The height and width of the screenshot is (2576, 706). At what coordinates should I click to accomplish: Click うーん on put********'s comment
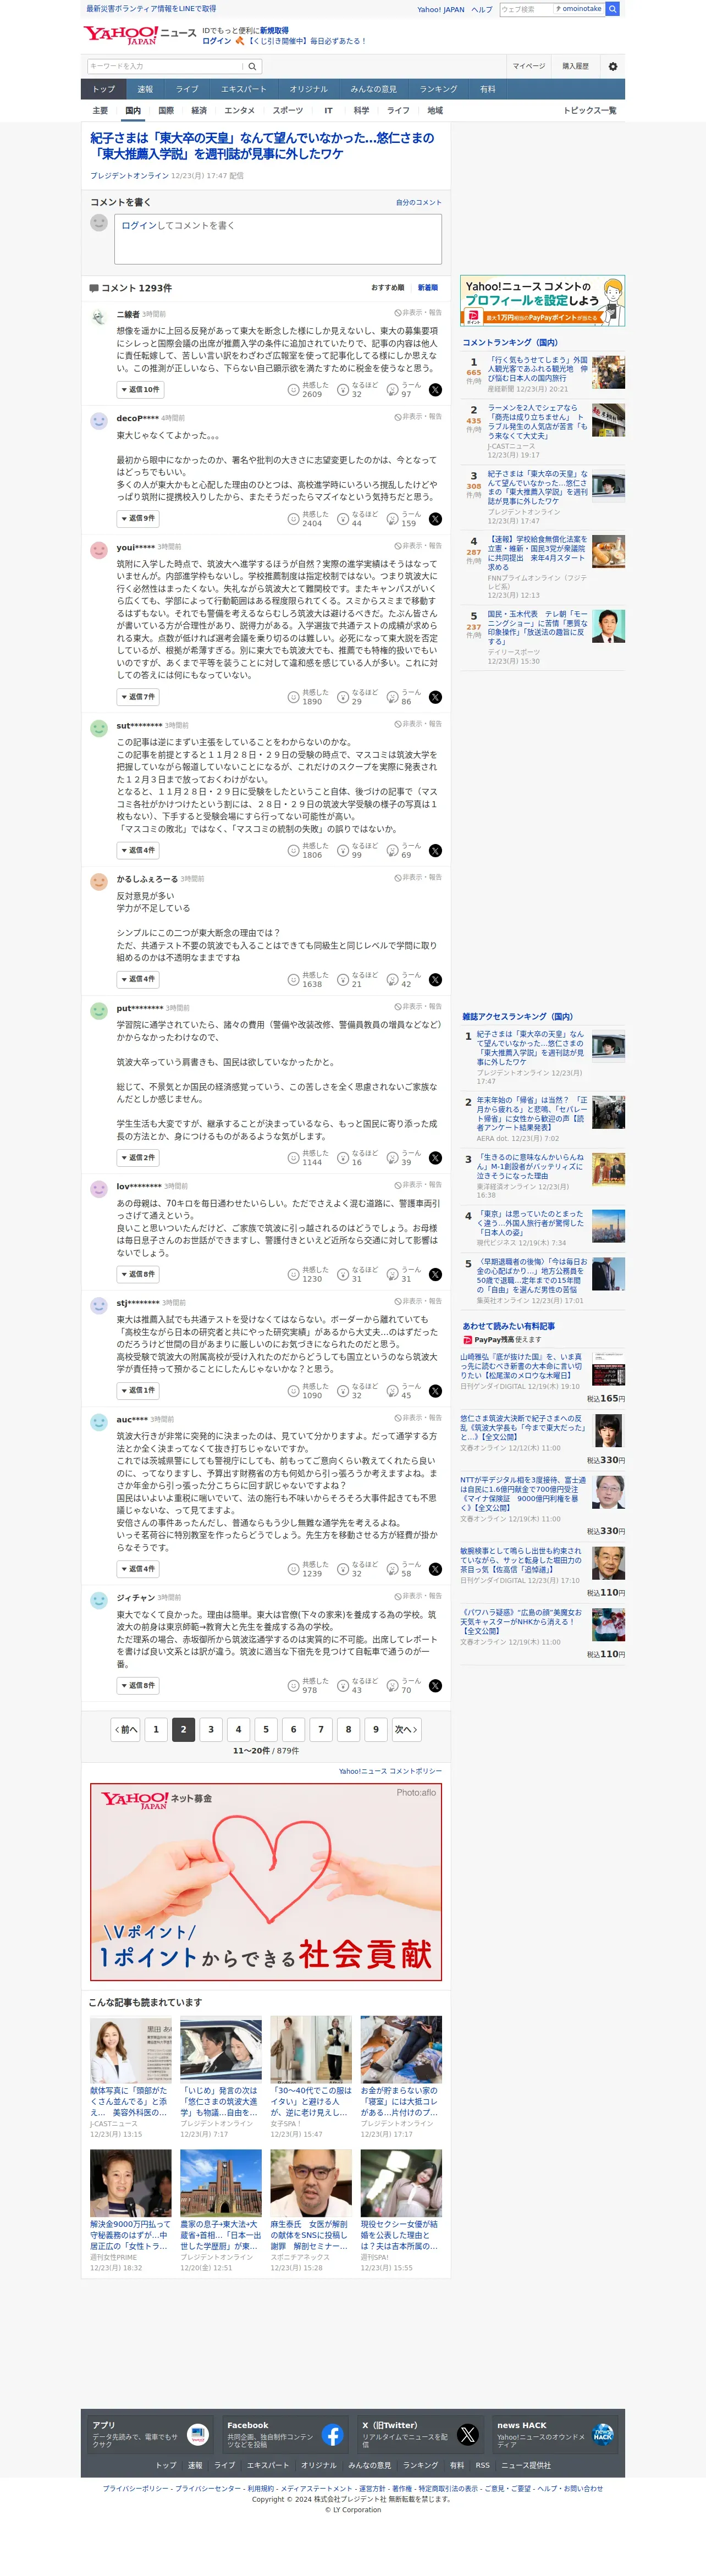click(405, 1158)
